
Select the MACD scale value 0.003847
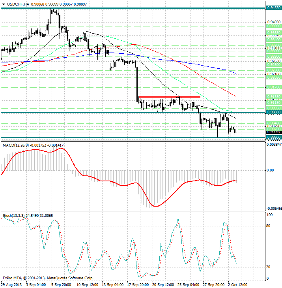click(x=274, y=145)
